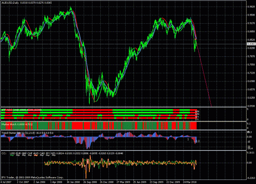The height and width of the screenshot is (184, 256).
Task: Click the 0.6900 price axis label
Action: tap(251, 81)
